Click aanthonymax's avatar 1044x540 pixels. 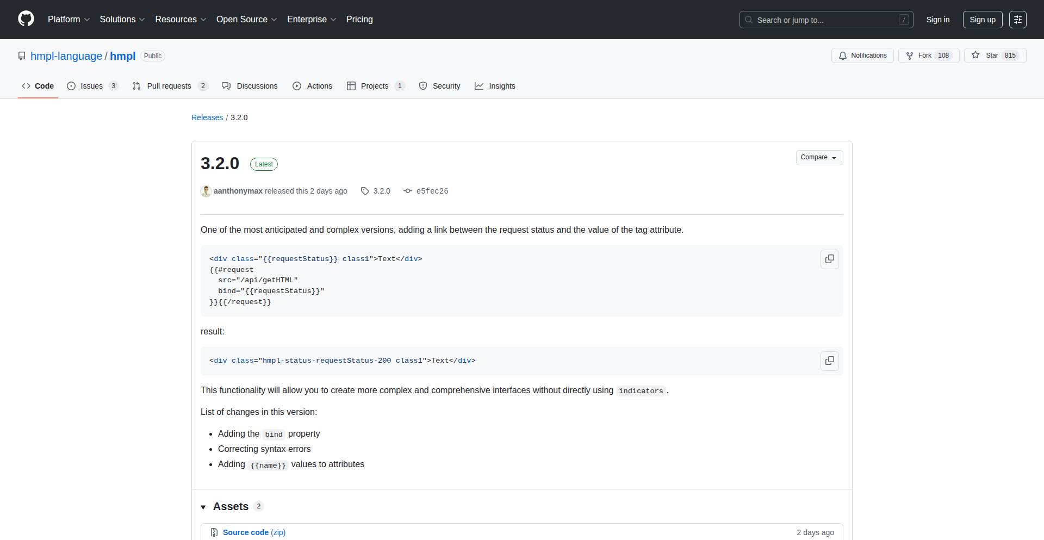tap(206, 191)
